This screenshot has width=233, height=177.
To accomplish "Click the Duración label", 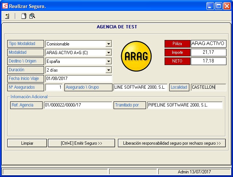I will (25, 70).
